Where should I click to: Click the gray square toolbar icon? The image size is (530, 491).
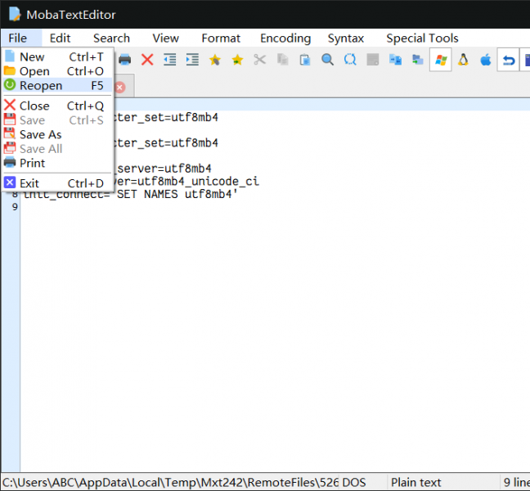[x=372, y=60]
